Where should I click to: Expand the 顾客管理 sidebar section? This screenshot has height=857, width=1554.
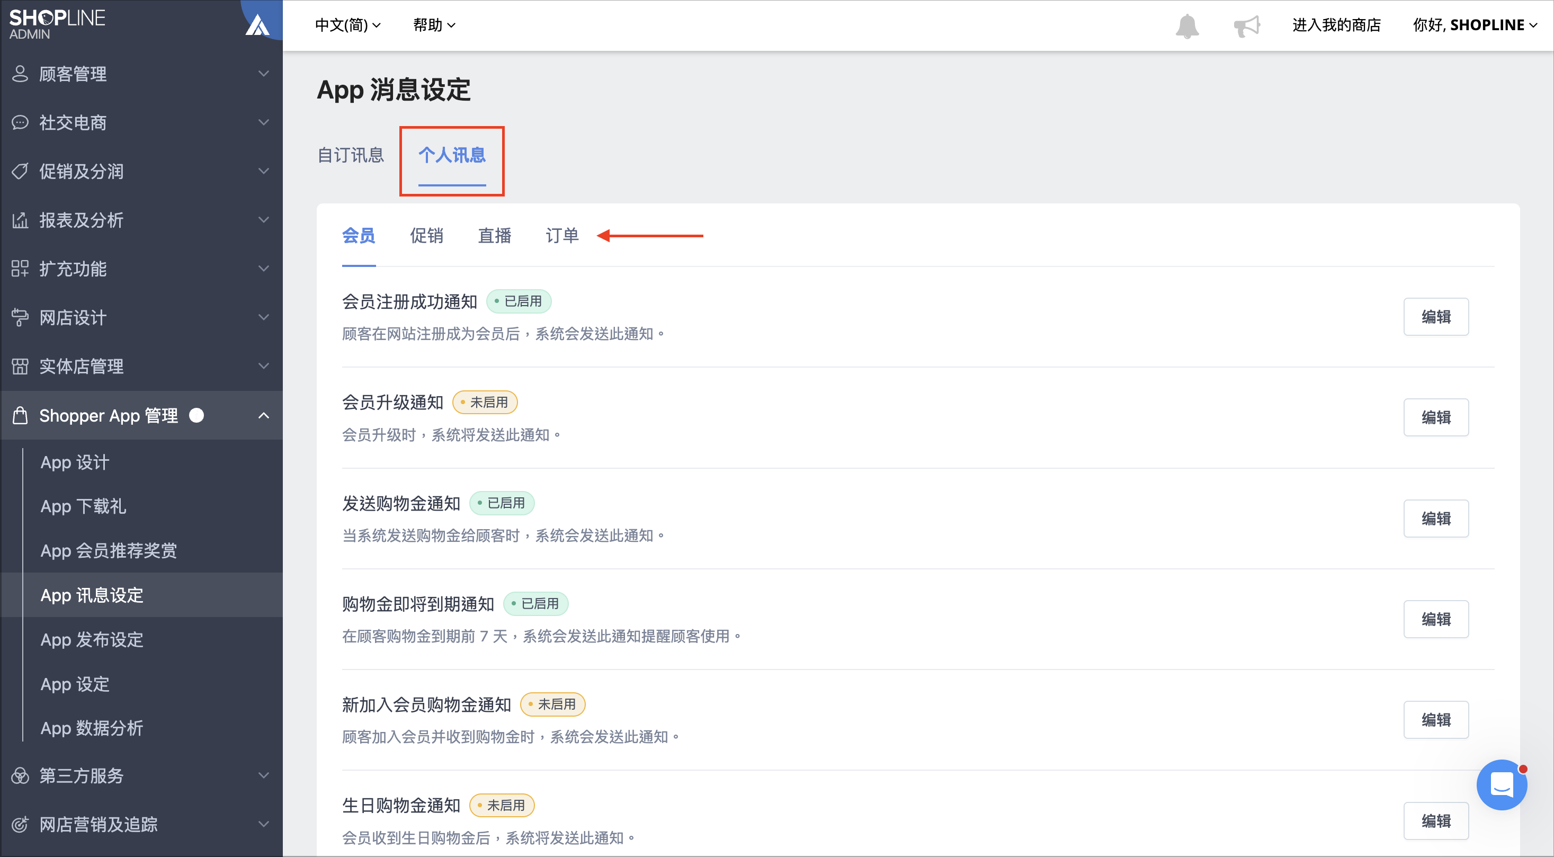(141, 74)
